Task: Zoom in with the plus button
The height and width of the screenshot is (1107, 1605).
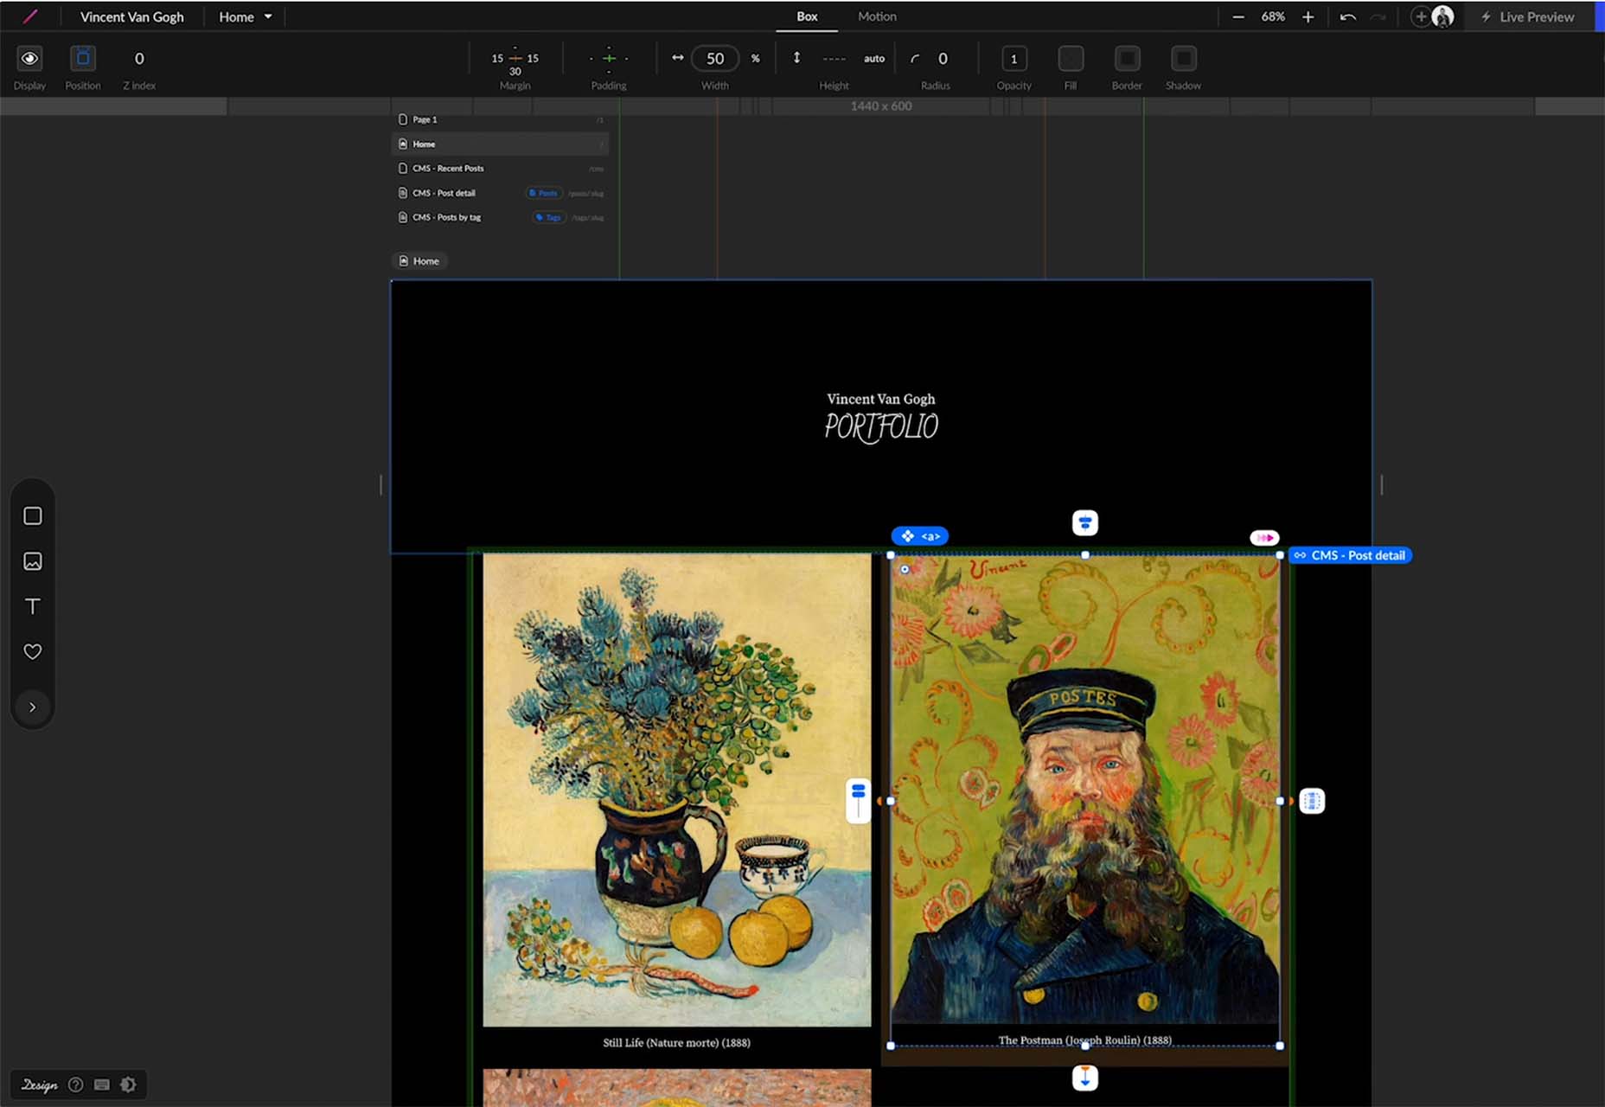Action: (x=1308, y=16)
